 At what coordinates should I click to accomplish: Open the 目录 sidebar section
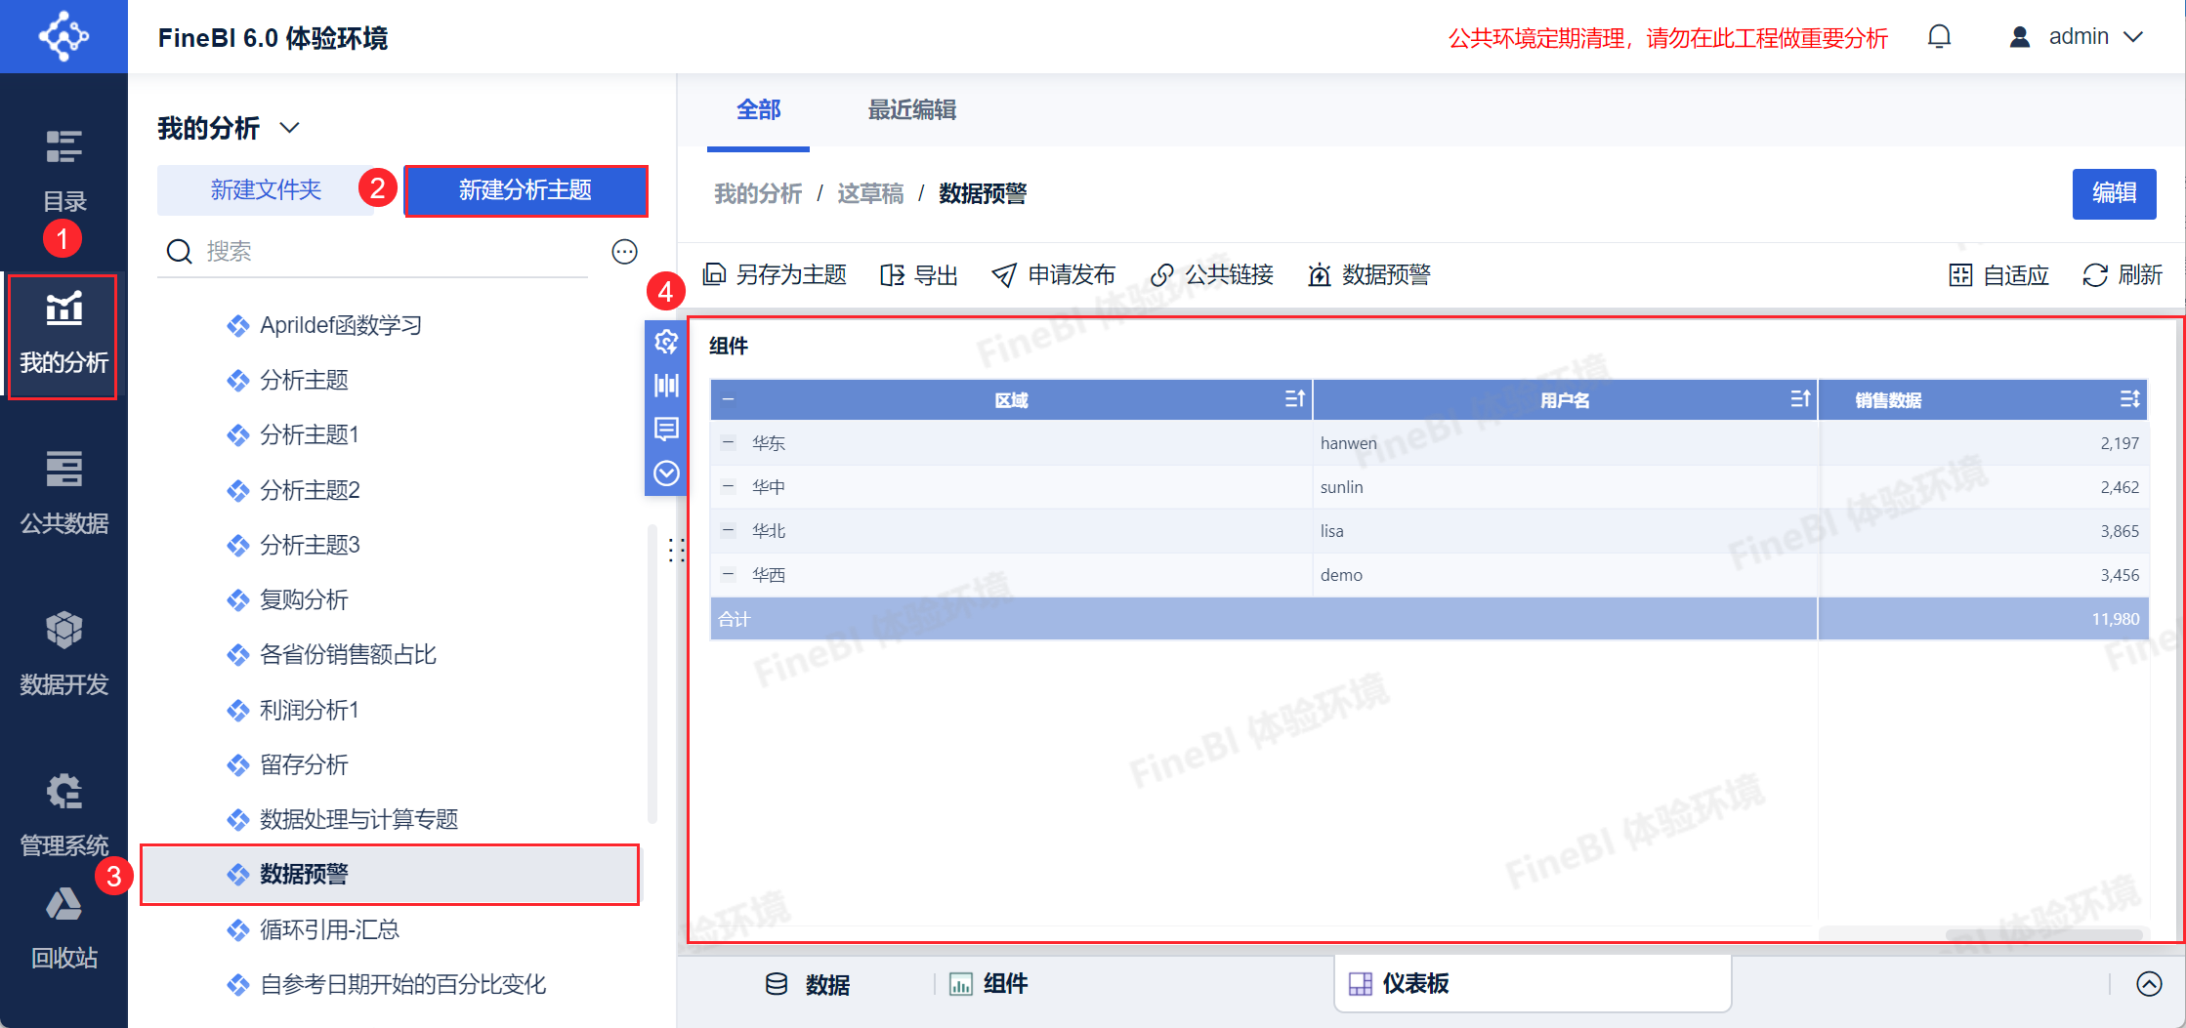tap(63, 171)
